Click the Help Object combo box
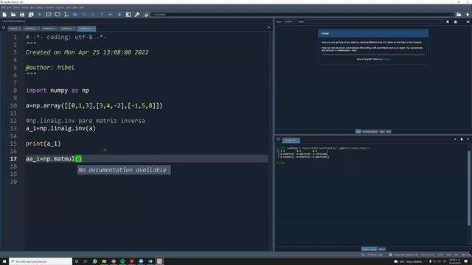This screenshot has width=472, height=265. [x=375, y=21]
